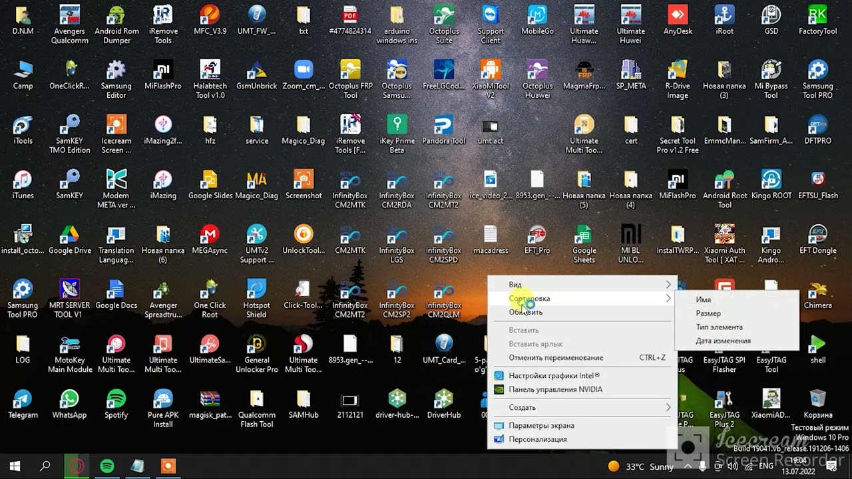The image size is (852, 479).
Task: Launch the MobileGo shortcut
Action: coord(537,19)
